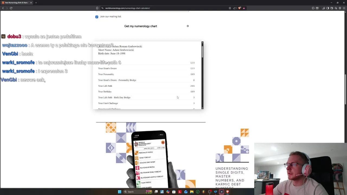
Task: Click Life Path - Birth Day Bridge row
Action: pos(146,97)
